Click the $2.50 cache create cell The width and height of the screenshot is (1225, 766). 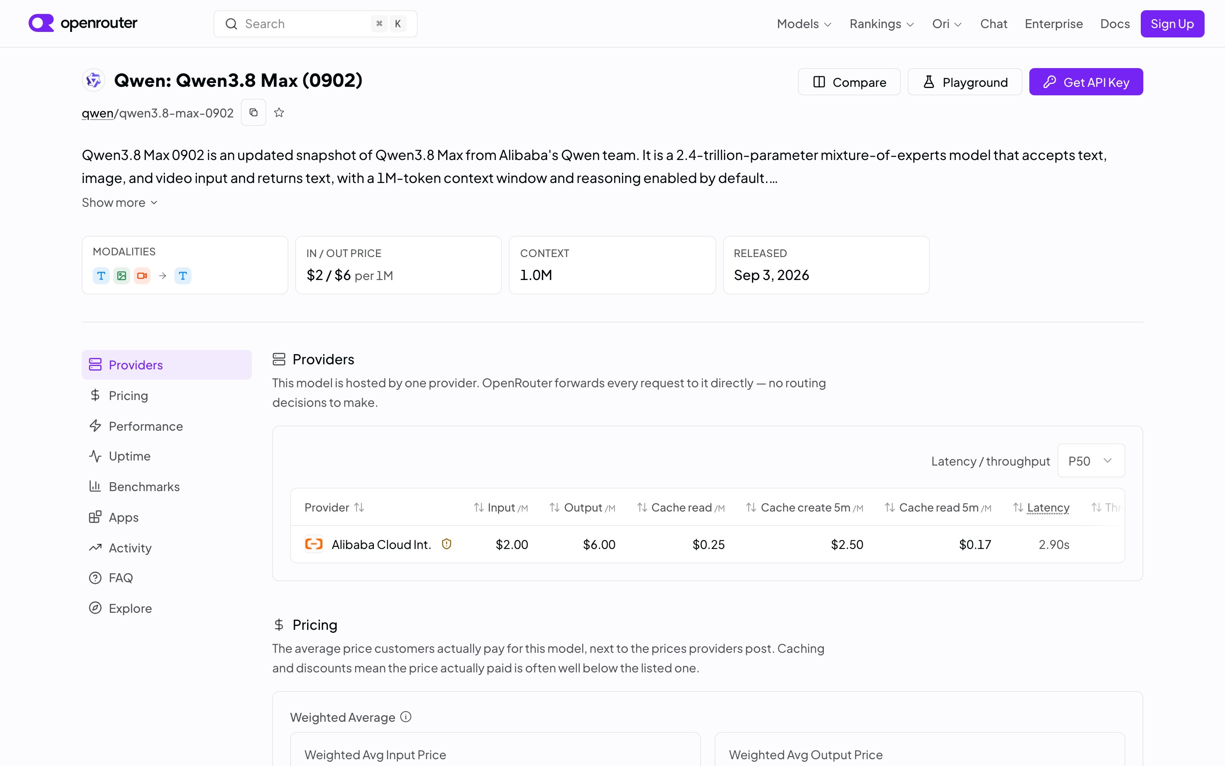[847, 544]
